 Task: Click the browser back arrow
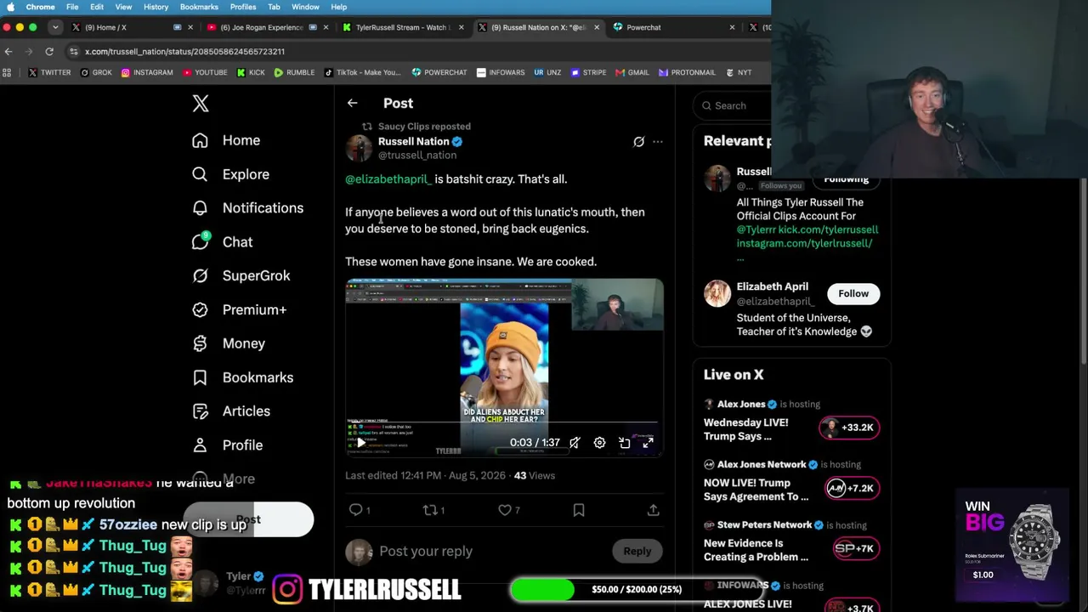point(8,52)
